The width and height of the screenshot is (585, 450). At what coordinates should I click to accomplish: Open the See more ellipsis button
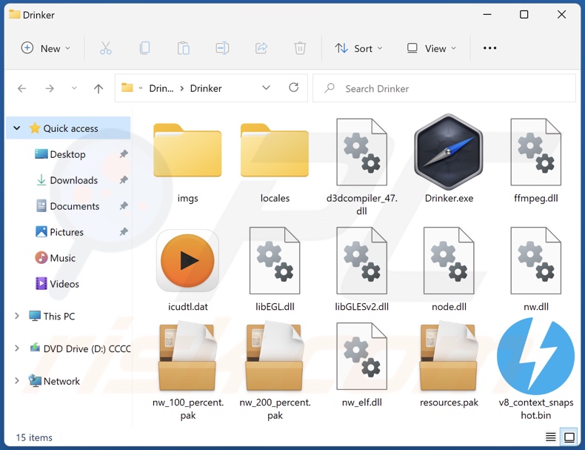click(x=489, y=48)
